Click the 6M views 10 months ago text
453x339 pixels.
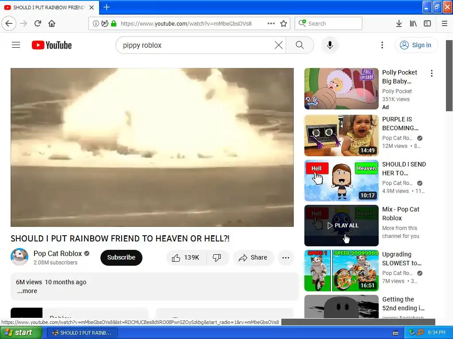51,282
